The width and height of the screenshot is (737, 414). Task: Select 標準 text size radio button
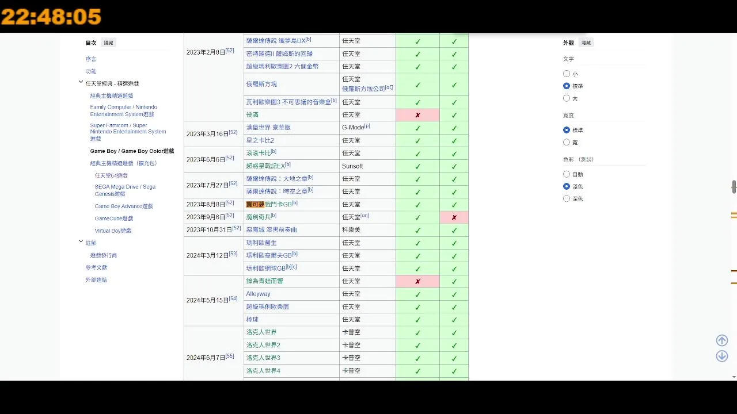tap(567, 86)
